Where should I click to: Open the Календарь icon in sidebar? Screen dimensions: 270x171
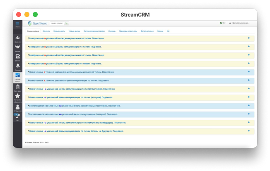click(x=17, y=87)
